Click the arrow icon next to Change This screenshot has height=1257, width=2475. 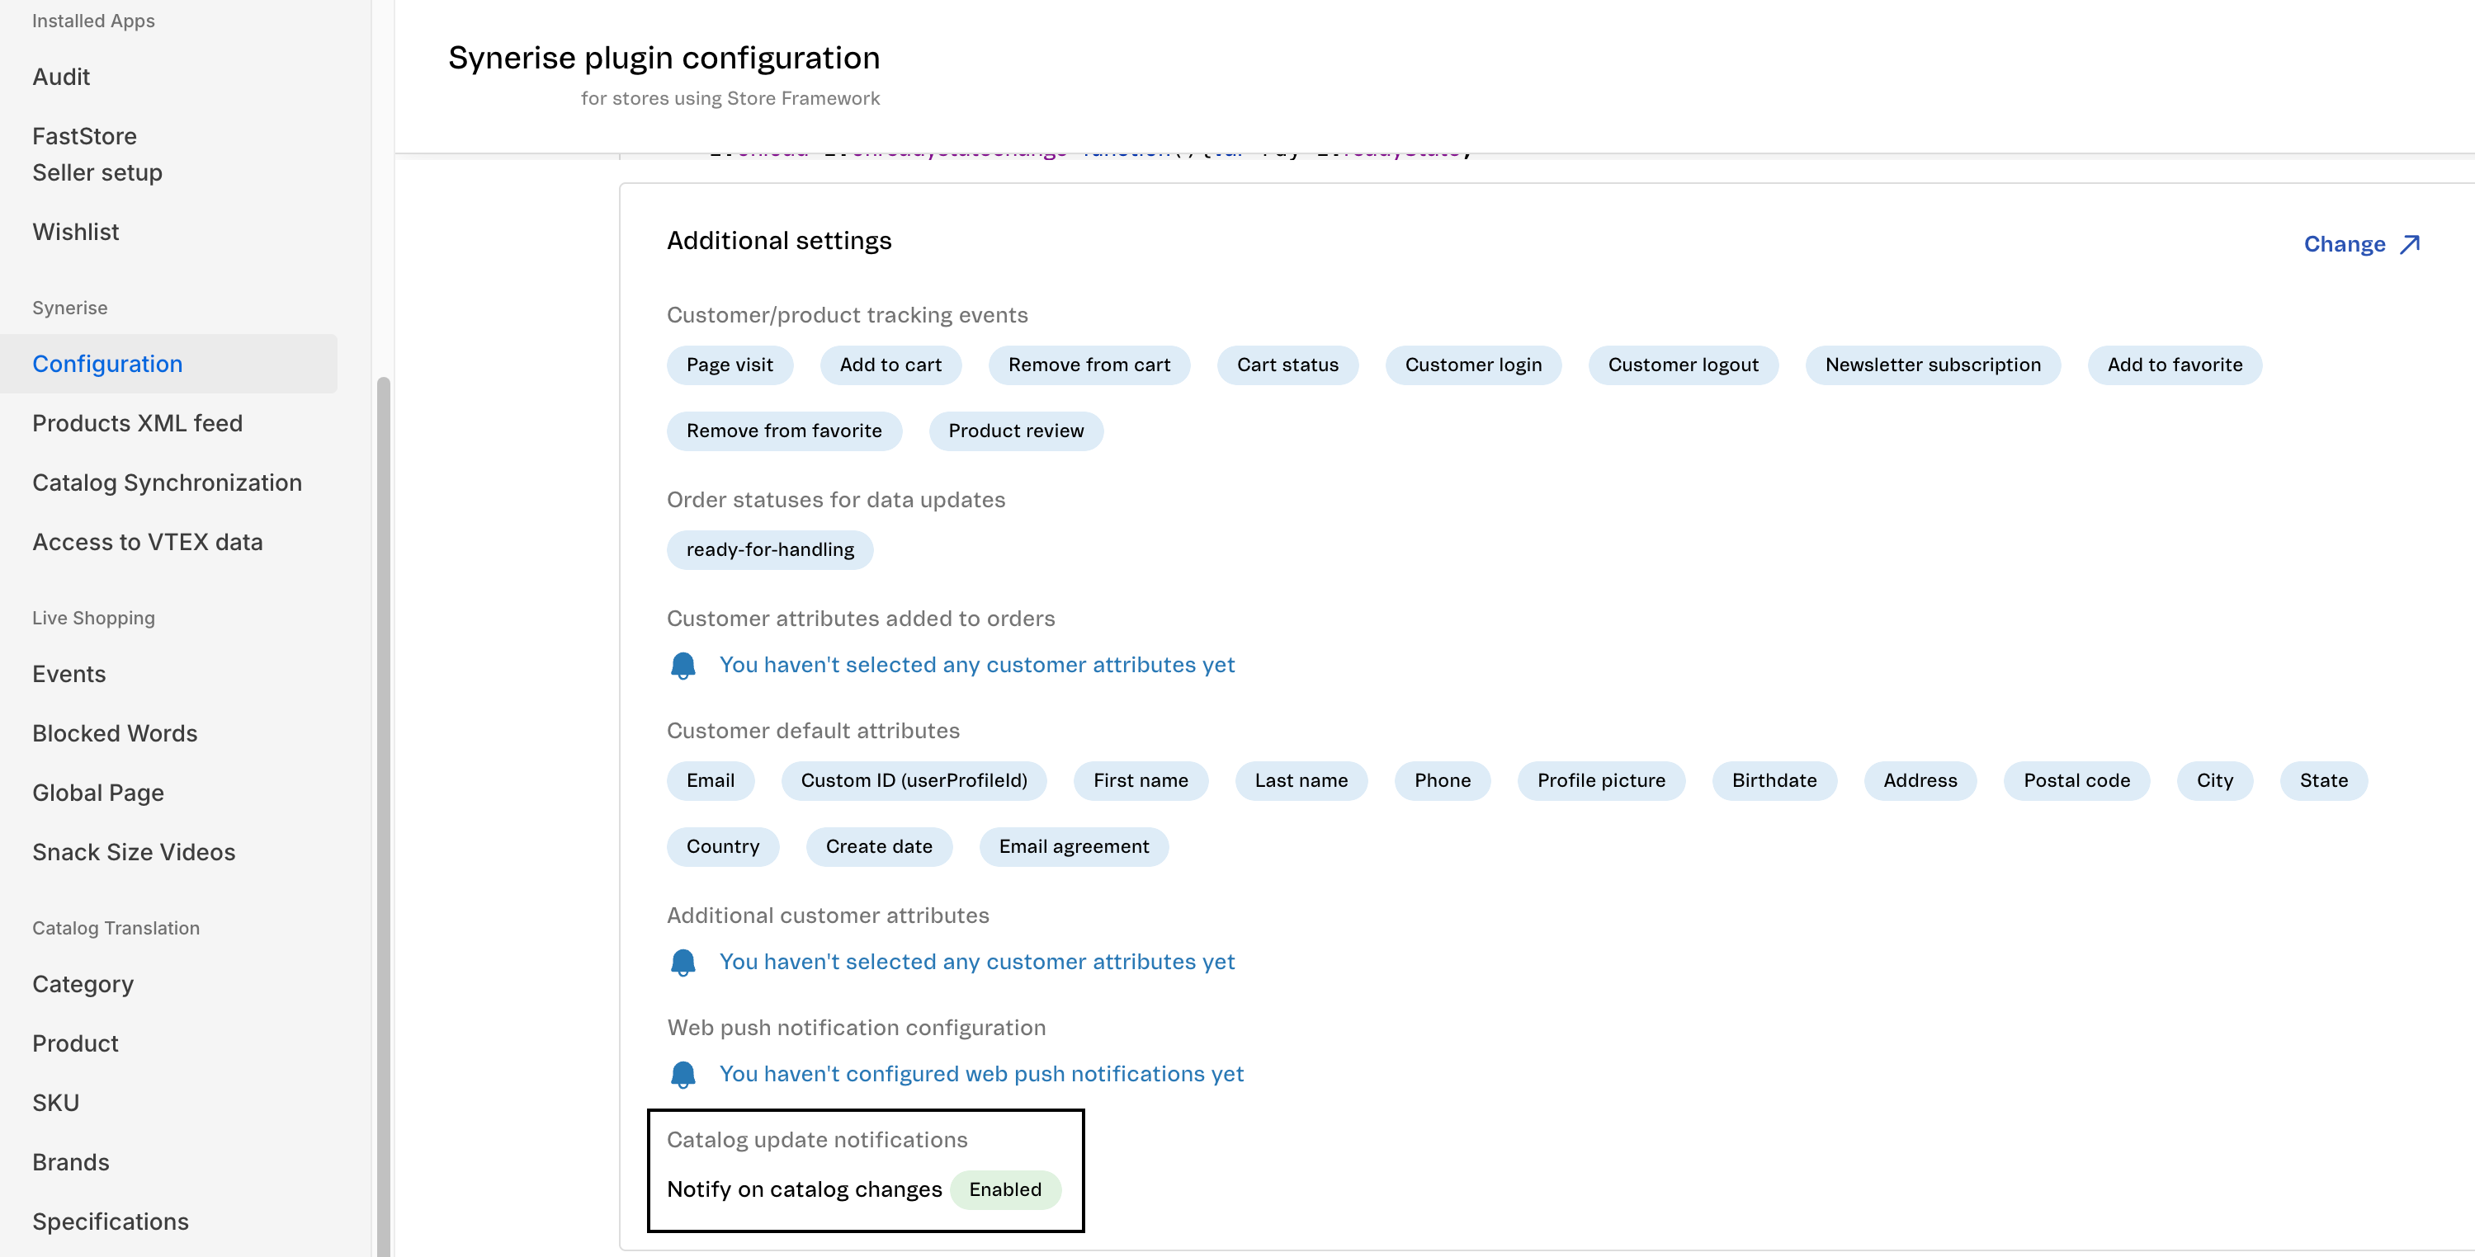tap(2410, 245)
